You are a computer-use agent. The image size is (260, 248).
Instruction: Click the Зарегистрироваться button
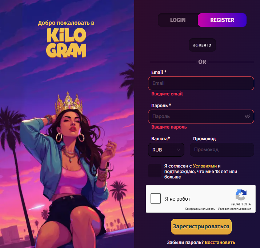pos(201,227)
